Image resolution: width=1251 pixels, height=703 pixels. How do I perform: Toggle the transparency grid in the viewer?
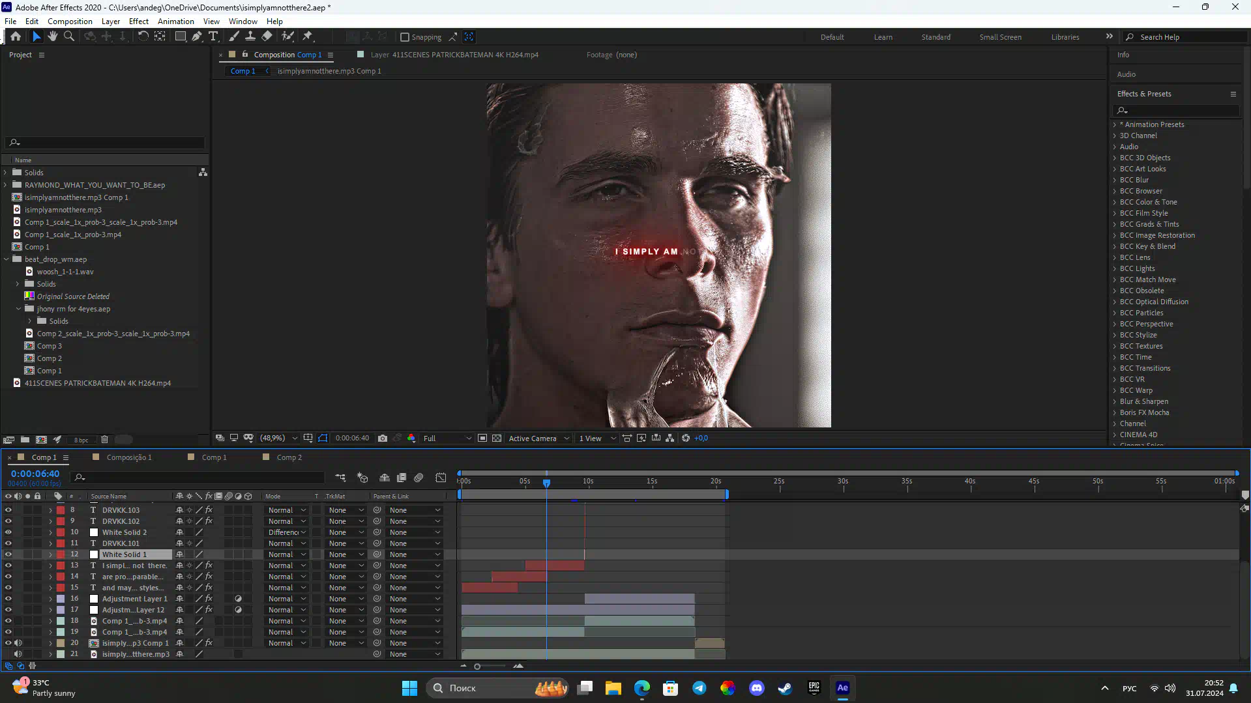[497, 438]
